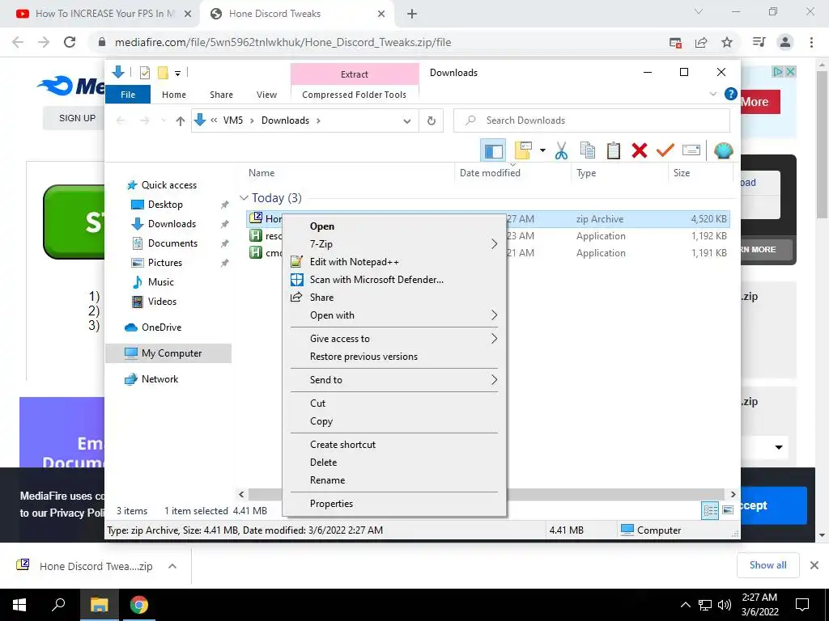Click the Refresh button beside address bar
829x621 pixels.
coord(432,121)
